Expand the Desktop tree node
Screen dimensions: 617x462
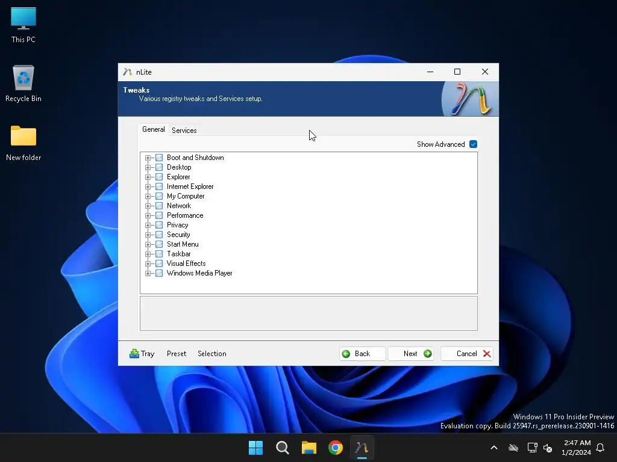[148, 167]
